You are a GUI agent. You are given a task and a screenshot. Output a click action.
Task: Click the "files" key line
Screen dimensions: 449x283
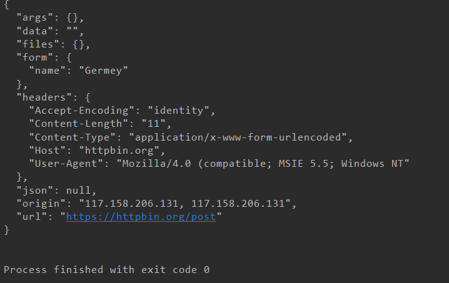coord(53,44)
